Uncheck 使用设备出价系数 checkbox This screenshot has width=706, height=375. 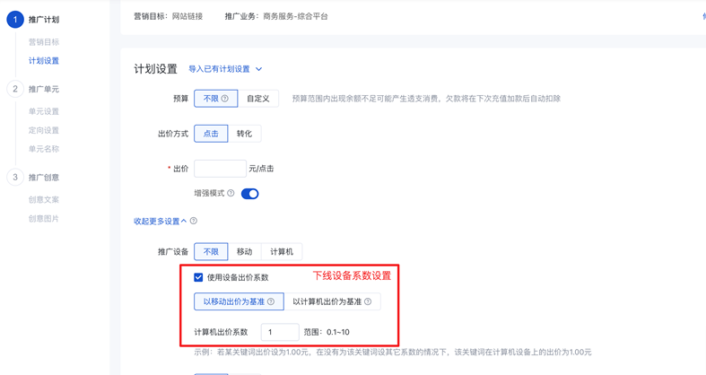(x=199, y=277)
